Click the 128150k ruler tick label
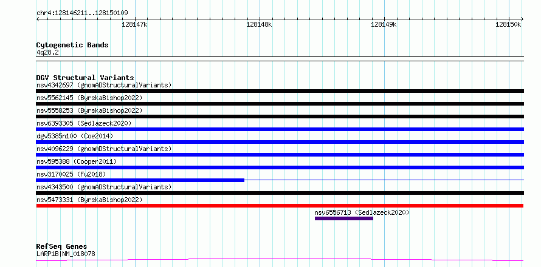 click(508, 24)
